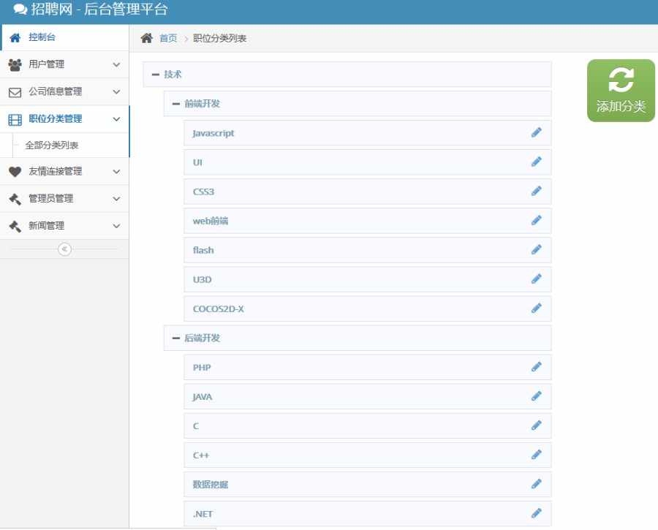Edit the UI category with pencil icon
Viewport: 658px width, 530px height.
pos(537,162)
